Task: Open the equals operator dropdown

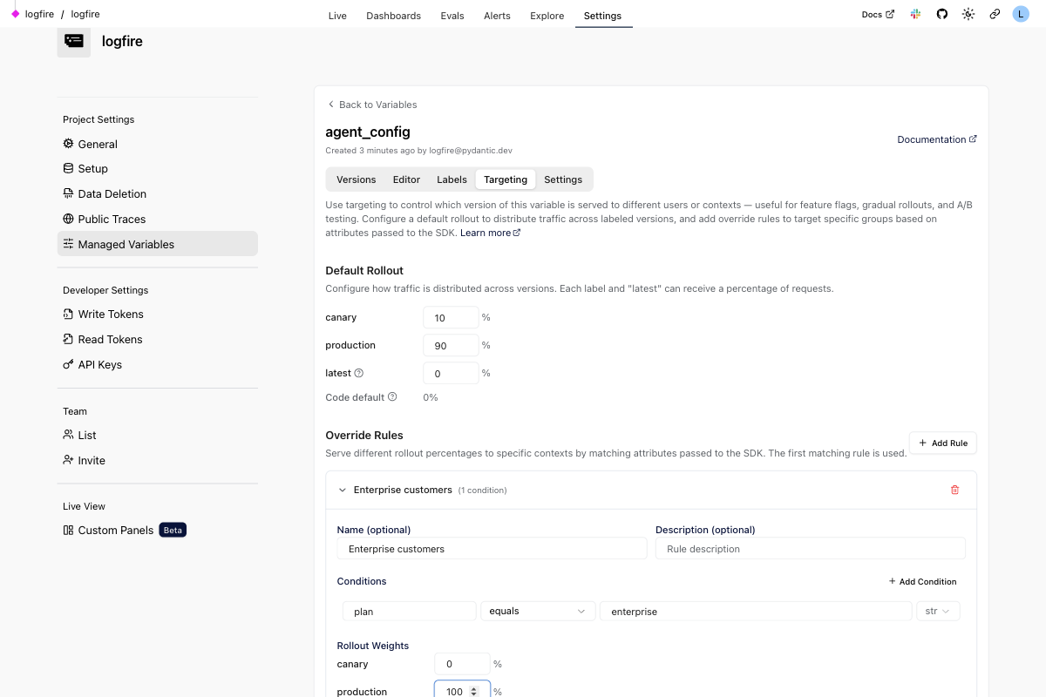Action: [x=537, y=612]
